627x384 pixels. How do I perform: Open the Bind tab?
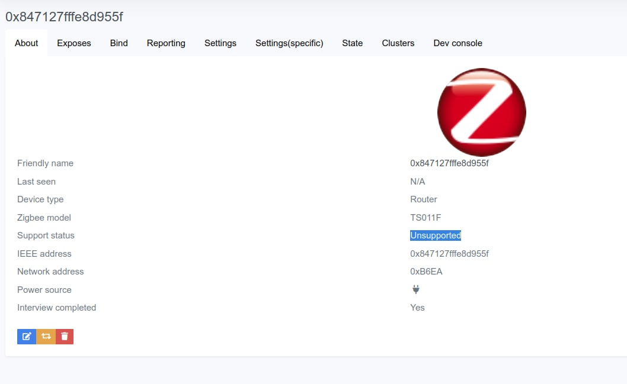[x=119, y=43]
